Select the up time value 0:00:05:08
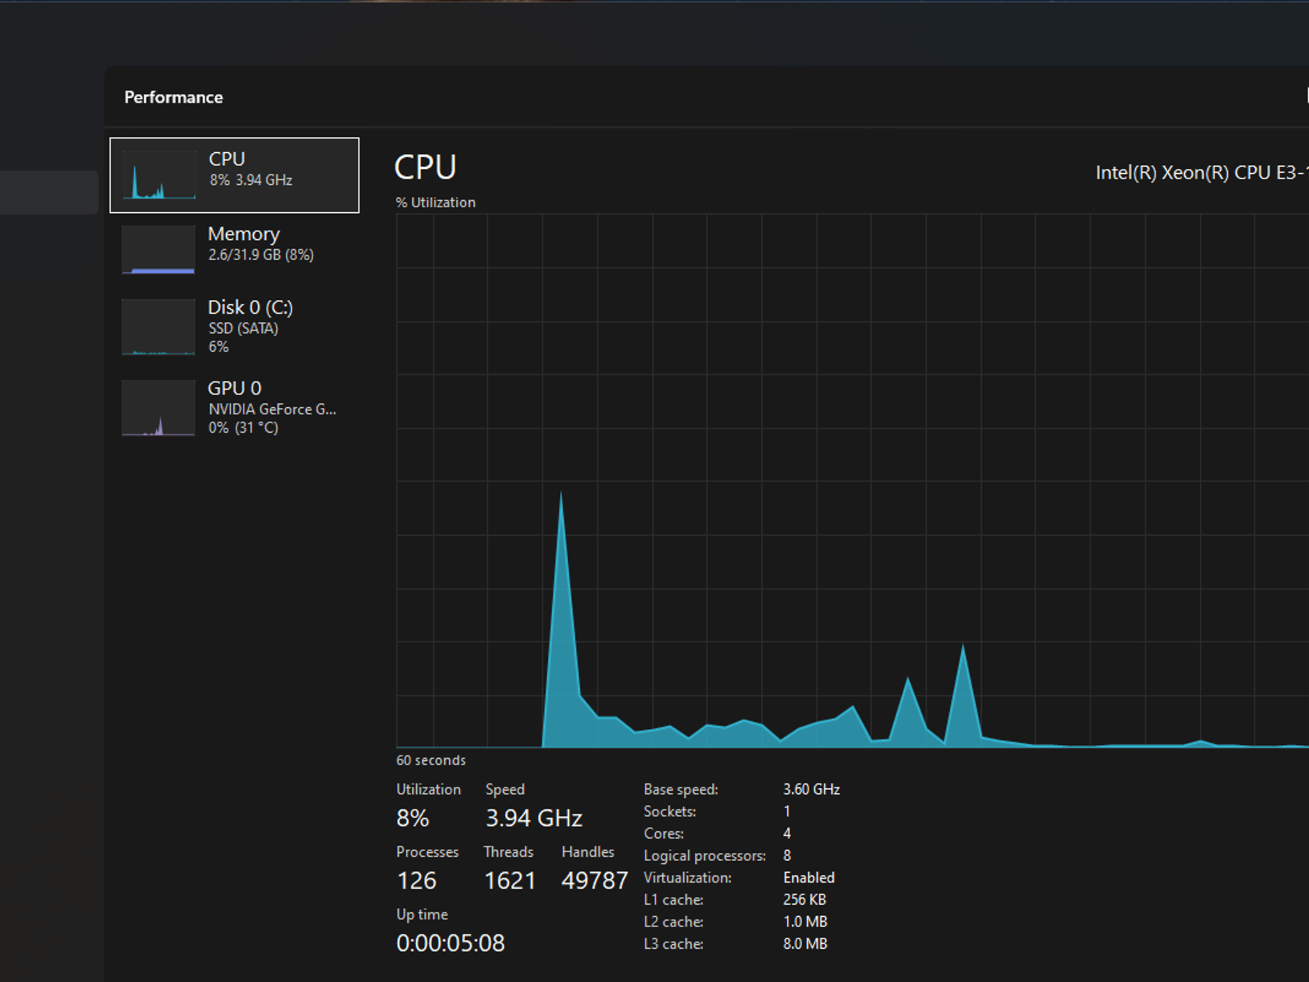1309x982 pixels. pos(450,943)
